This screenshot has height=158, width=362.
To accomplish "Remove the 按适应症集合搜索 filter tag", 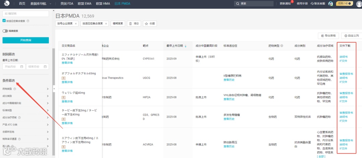I will [106, 23].
